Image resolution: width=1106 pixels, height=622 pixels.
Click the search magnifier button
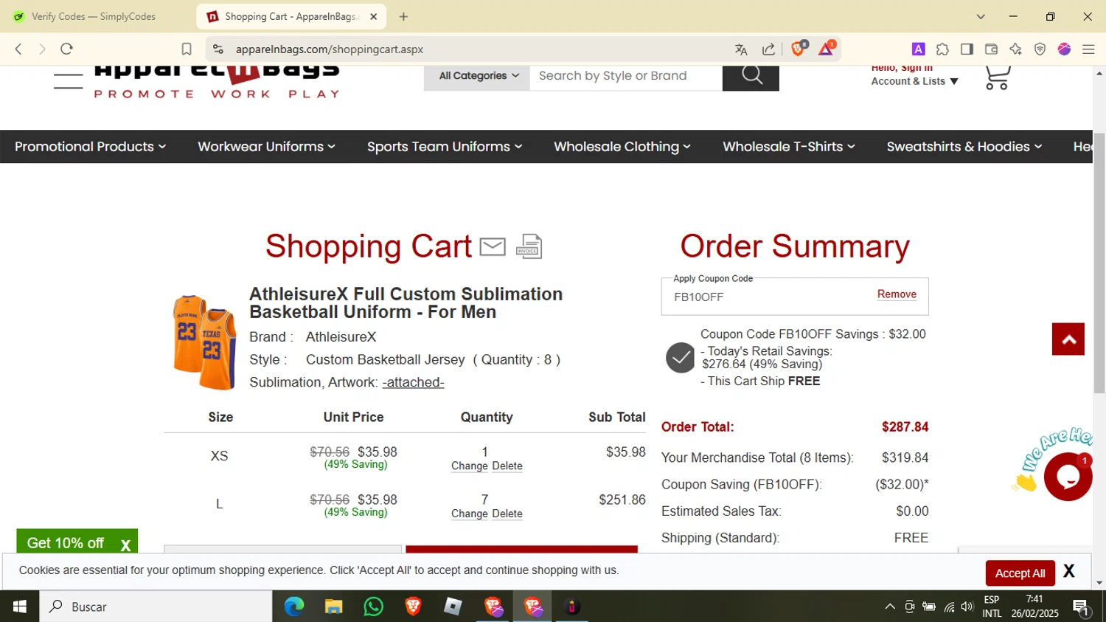tap(751, 76)
